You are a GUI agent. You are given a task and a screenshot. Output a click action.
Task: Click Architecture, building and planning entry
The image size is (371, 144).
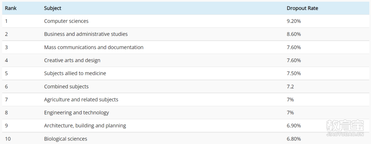tap(85, 126)
